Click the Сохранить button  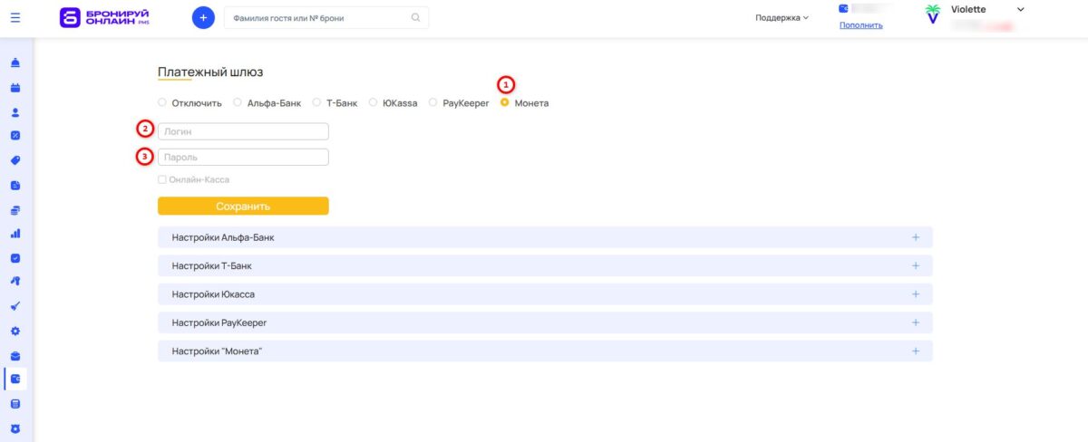coord(243,207)
